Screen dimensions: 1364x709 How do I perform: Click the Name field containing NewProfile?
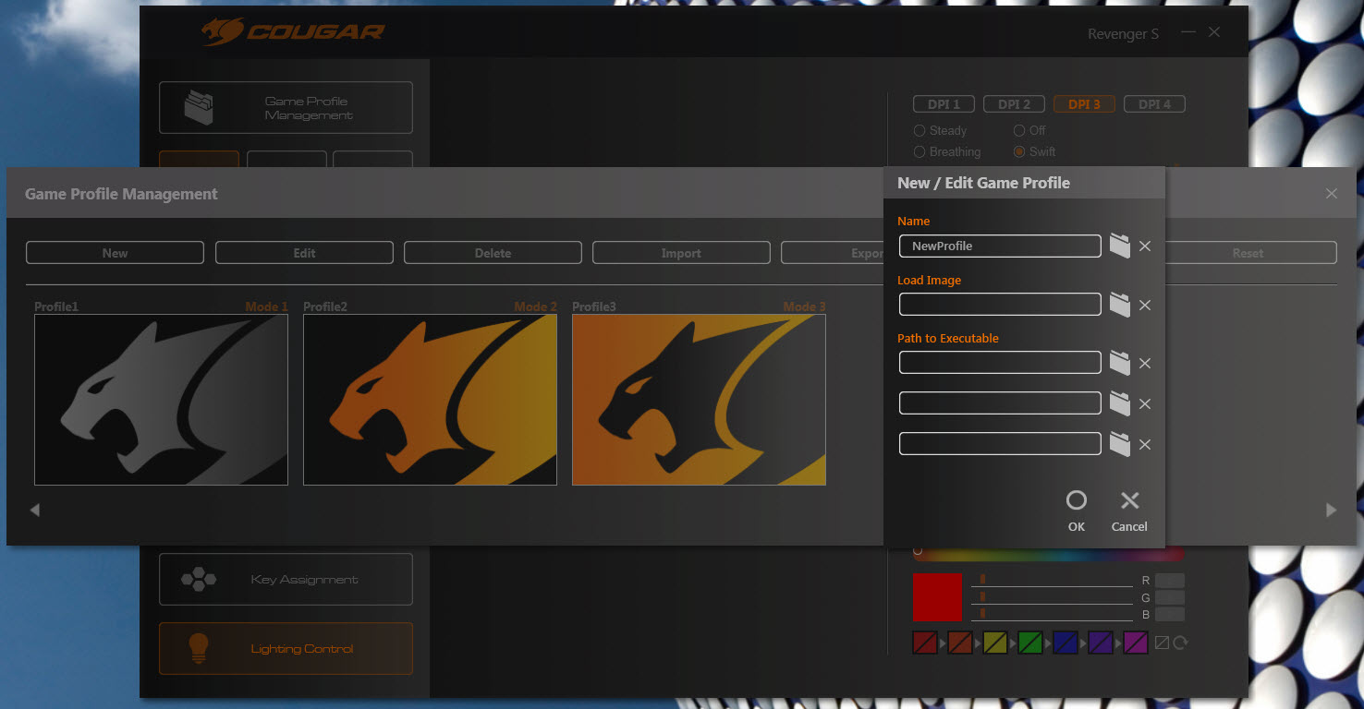(x=1000, y=246)
